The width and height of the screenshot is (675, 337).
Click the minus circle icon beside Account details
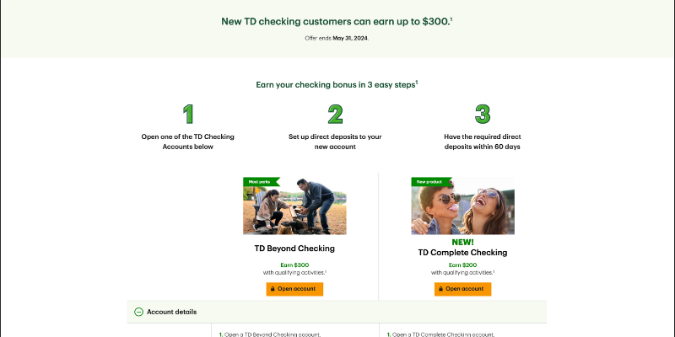point(138,312)
